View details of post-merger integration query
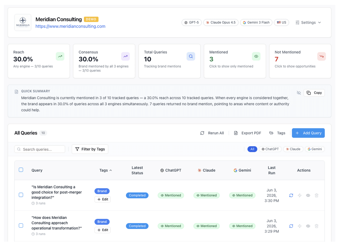This screenshot has width=342, height=248. 308,195
